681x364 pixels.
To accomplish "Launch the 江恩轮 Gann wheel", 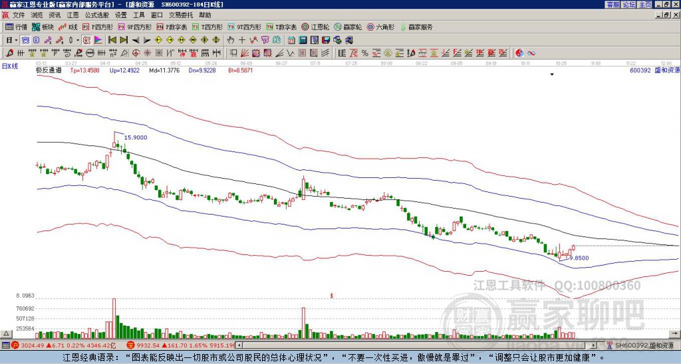I will click(x=315, y=27).
